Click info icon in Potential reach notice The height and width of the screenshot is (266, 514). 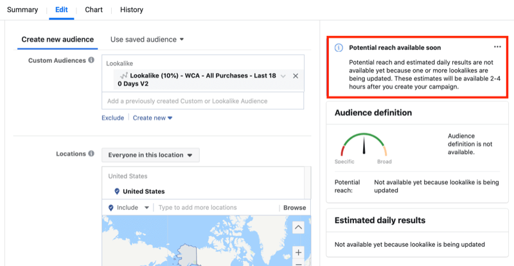pyautogui.click(x=339, y=48)
